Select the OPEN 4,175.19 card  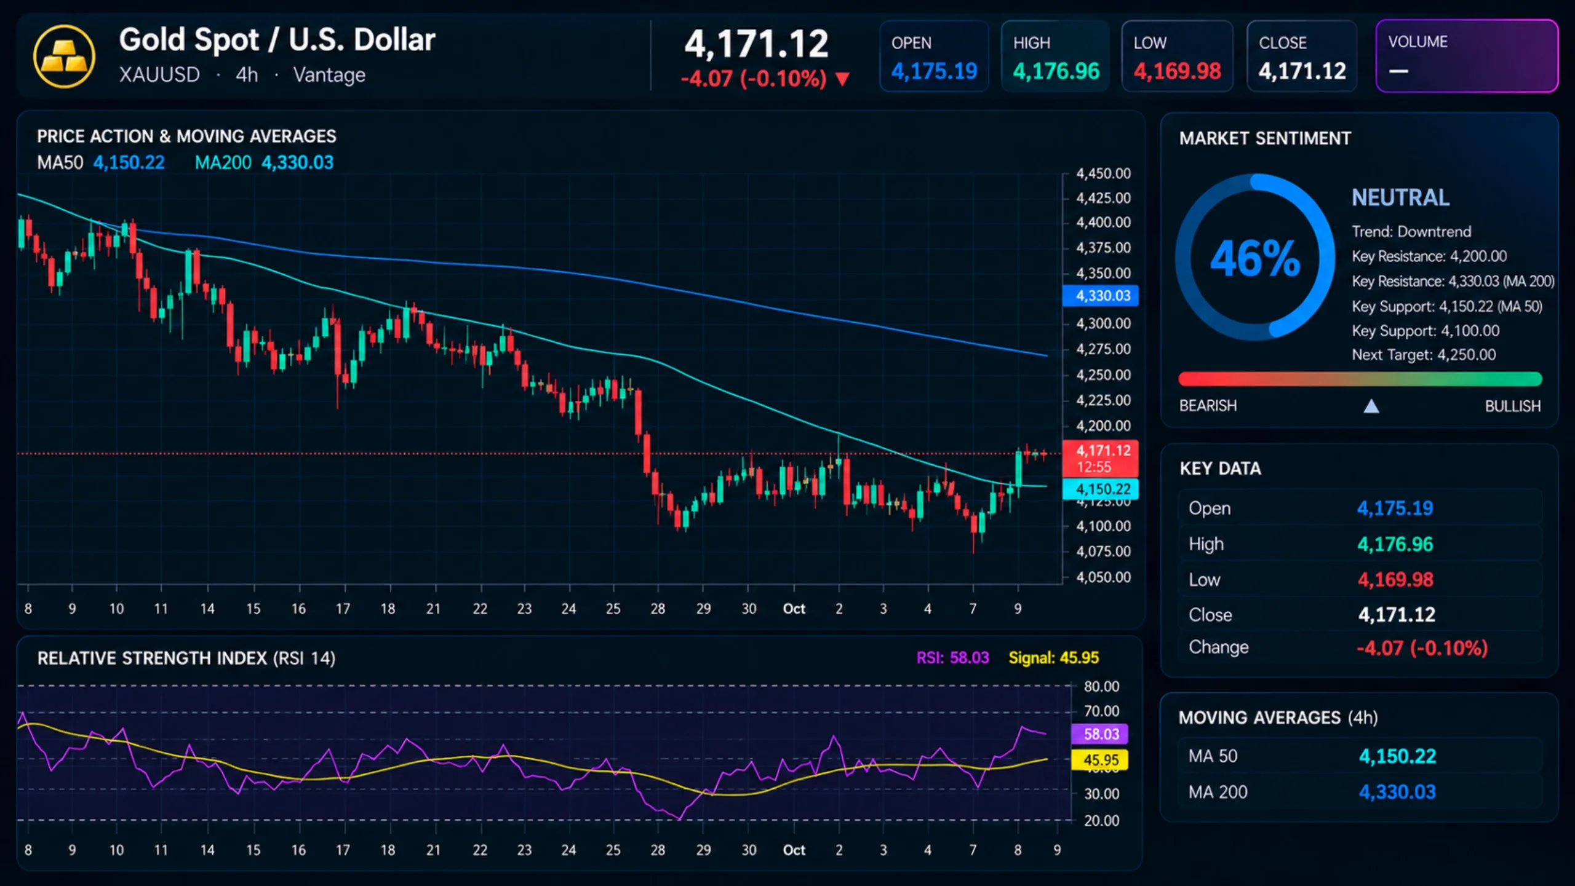[934, 56]
